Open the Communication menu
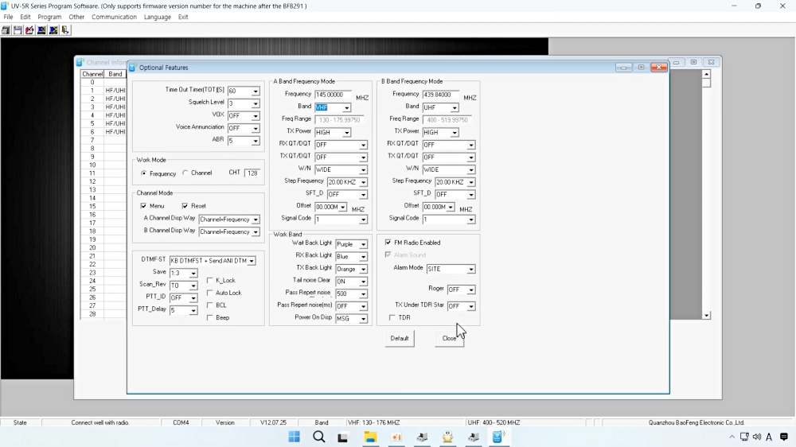796x447 pixels. [x=114, y=17]
